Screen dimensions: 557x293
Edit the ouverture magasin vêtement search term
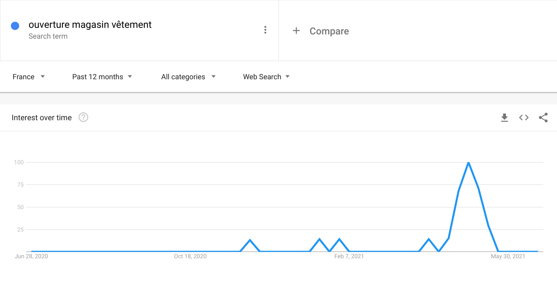click(x=90, y=25)
